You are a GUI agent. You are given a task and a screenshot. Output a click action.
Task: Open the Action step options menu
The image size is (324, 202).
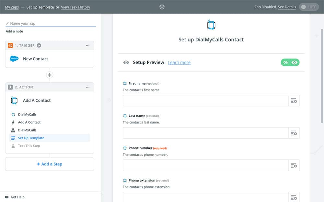point(87,87)
